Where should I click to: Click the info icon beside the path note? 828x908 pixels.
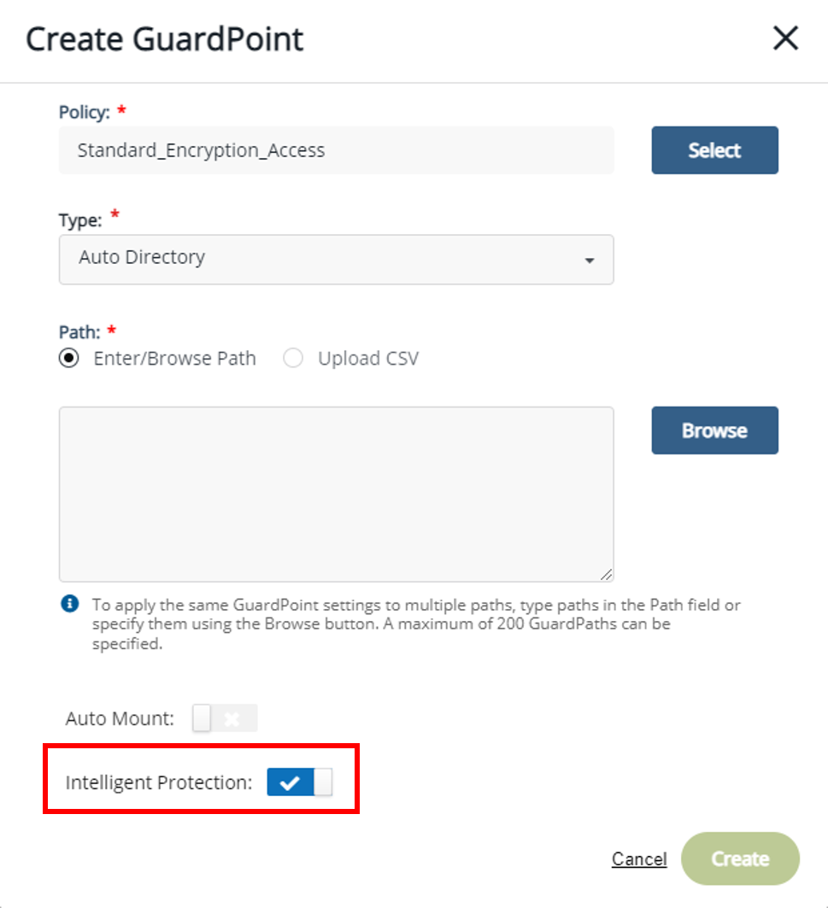70,604
